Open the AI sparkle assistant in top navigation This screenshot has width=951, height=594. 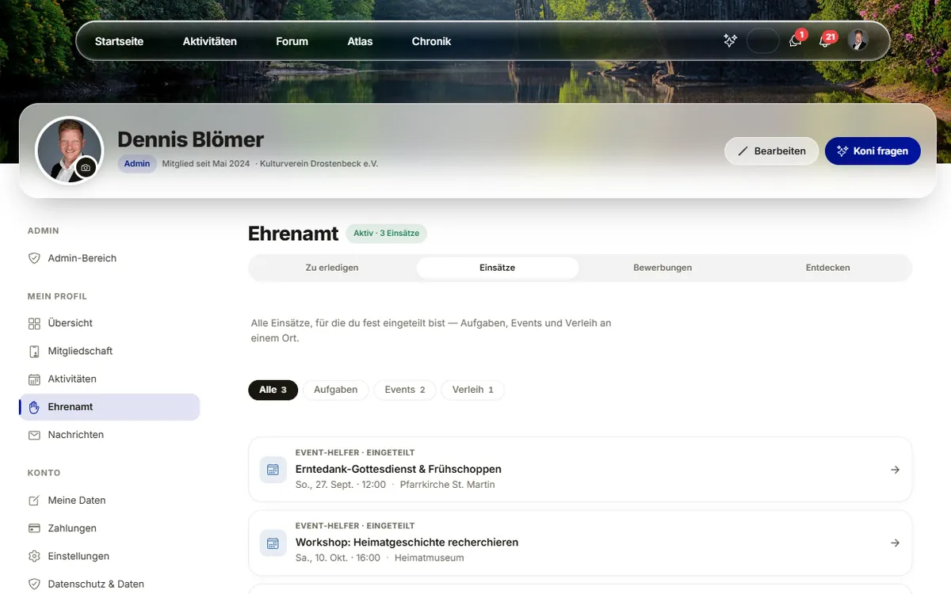click(x=730, y=40)
